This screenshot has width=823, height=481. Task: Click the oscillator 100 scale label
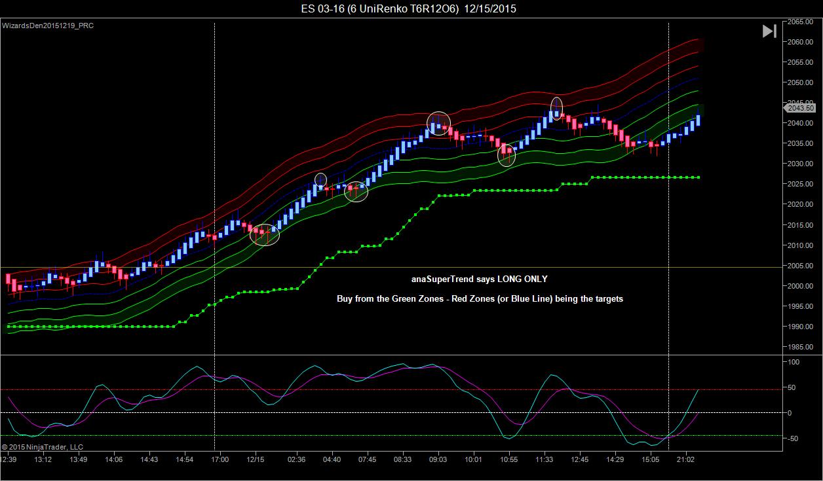[794, 361]
